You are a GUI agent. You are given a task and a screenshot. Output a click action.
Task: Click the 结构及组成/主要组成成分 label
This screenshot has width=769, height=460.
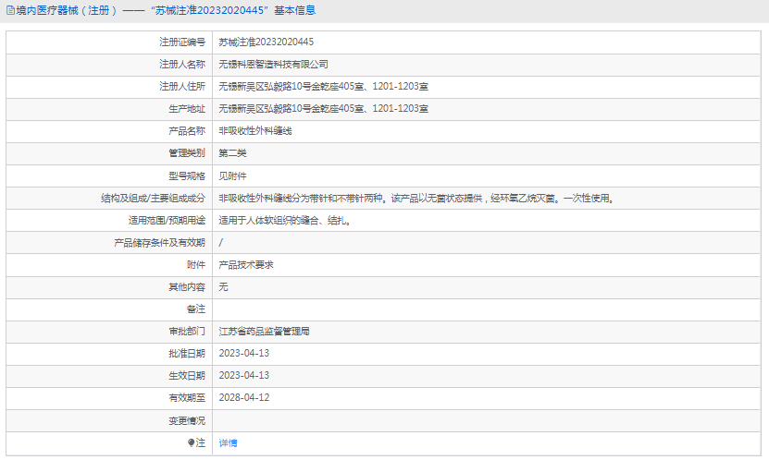153,199
